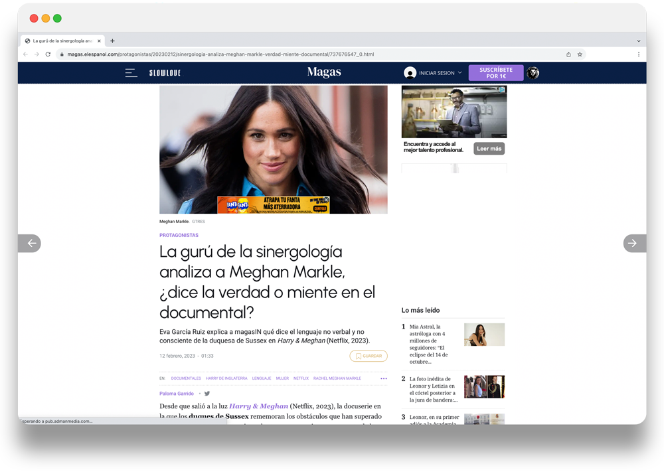Open HARRY DE INGLATERRA tag

tap(226, 378)
